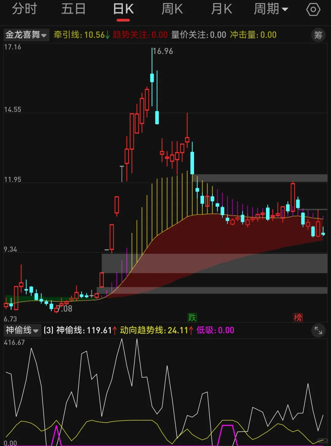Tap the 筹 chip distribution icon

point(318,35)
